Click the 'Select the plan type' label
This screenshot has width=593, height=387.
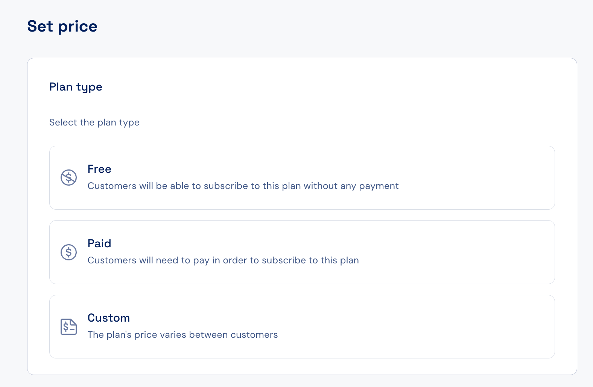(94, 122)
